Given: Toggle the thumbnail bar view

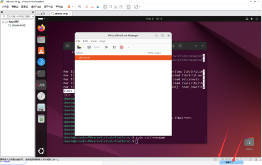Looking at the screenshot, I should (110, 7).
